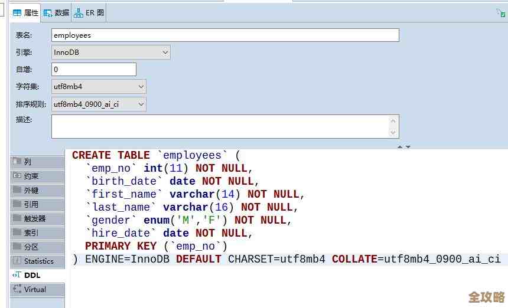Open the 约束 (Constraints) section icon
This screenshot has width=508, height=308.
click(17, 176)
